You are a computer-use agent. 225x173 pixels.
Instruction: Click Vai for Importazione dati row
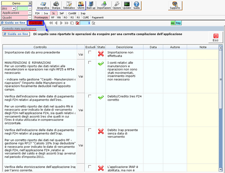[81, 54]
